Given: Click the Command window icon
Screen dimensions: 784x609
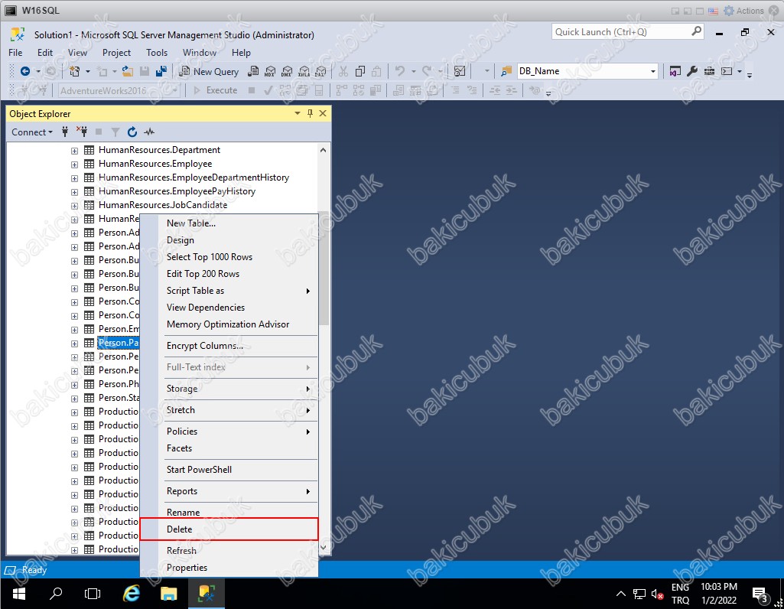Looking at the screenshot, I should pos(727,71).
